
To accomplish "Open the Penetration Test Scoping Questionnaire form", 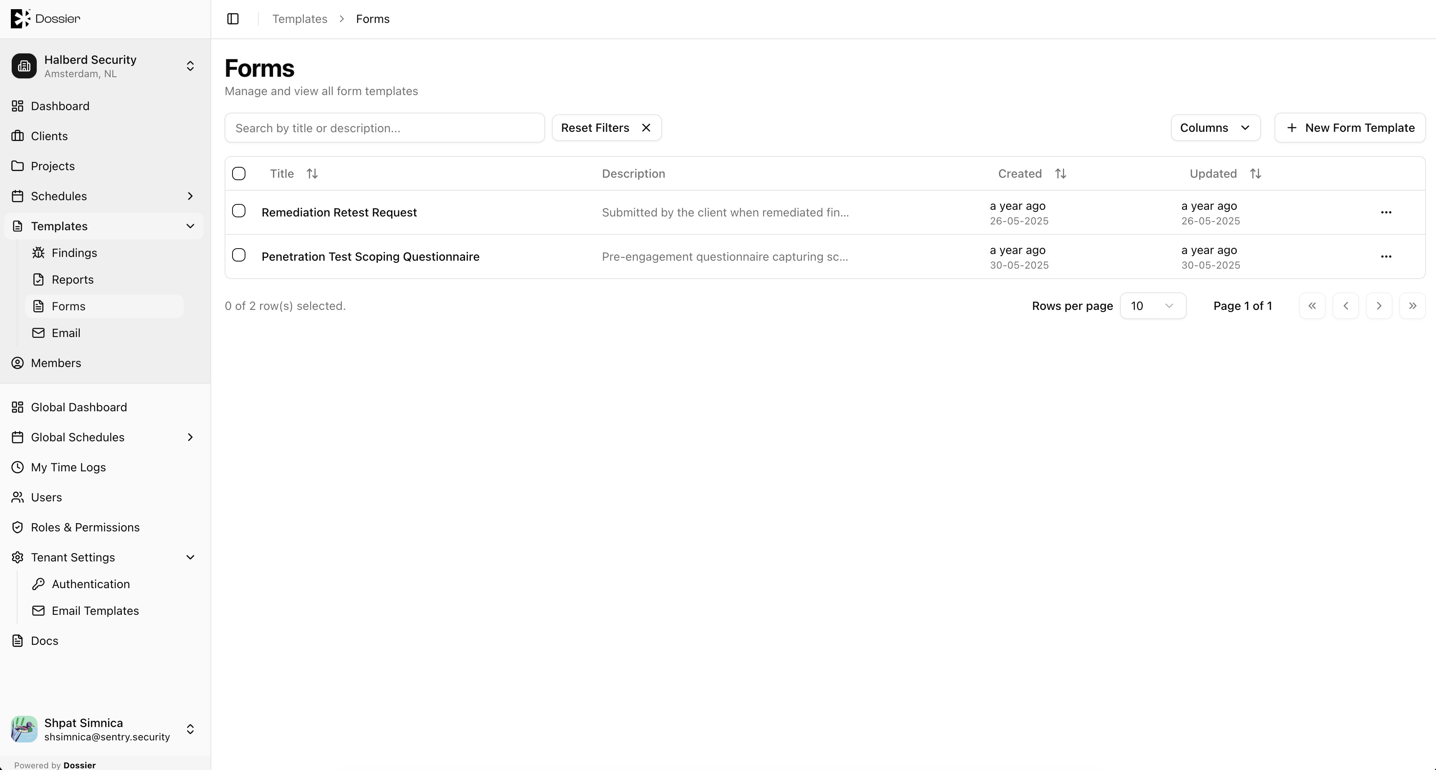I will click(x=370, y=256).
